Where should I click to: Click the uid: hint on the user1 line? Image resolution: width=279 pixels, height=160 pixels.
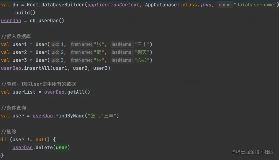[x=55, y=44]
